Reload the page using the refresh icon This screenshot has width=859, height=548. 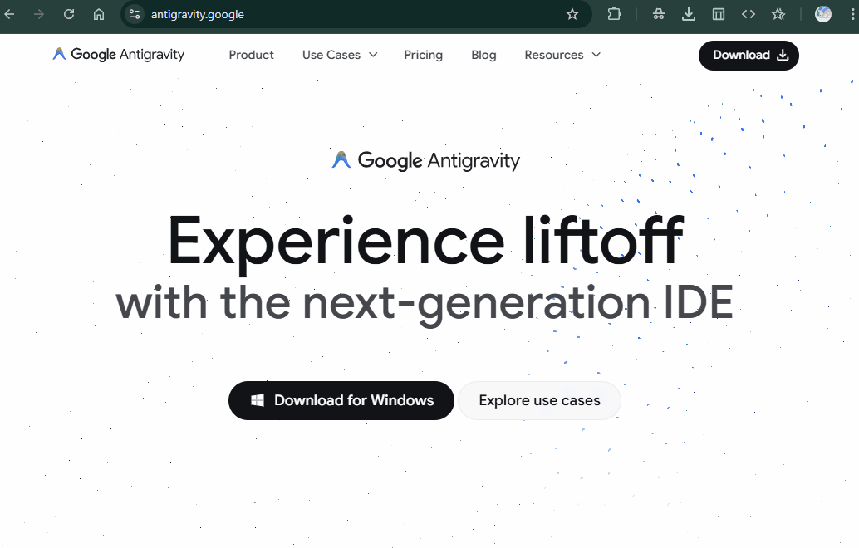(x=69, y=14)
